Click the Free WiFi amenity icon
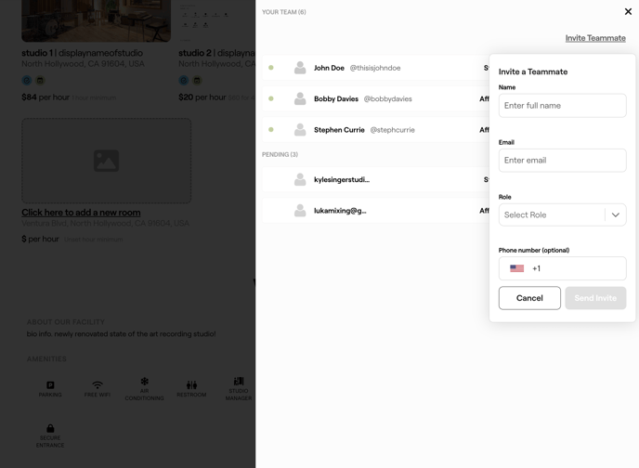This screenshot has height=468, width=639. click(x=98, y=384)
